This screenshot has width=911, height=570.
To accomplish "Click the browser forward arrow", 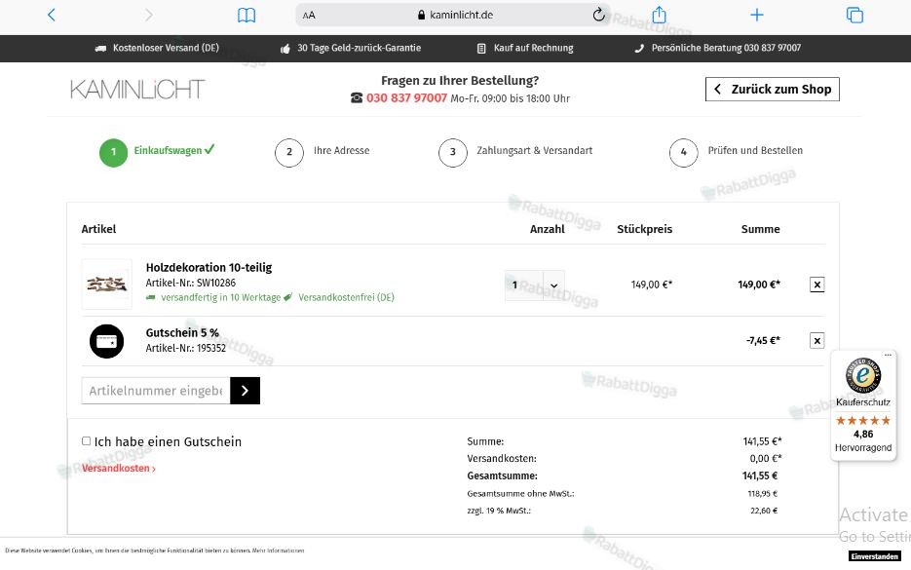I will click(149, 16).
